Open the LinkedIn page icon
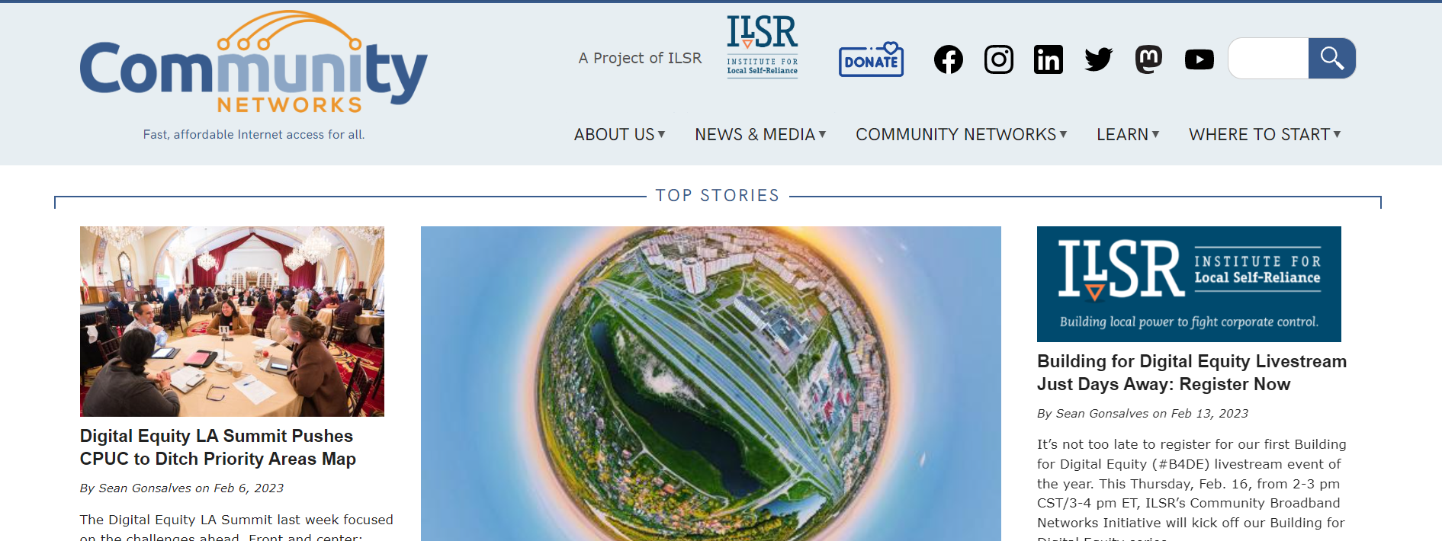Screen dimensions: 1442x541 tap(1049, 59)
